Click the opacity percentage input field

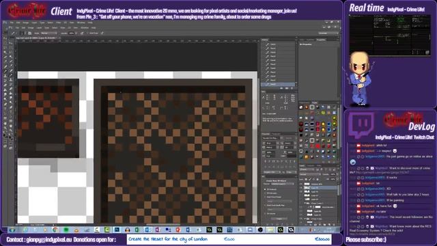71,33
